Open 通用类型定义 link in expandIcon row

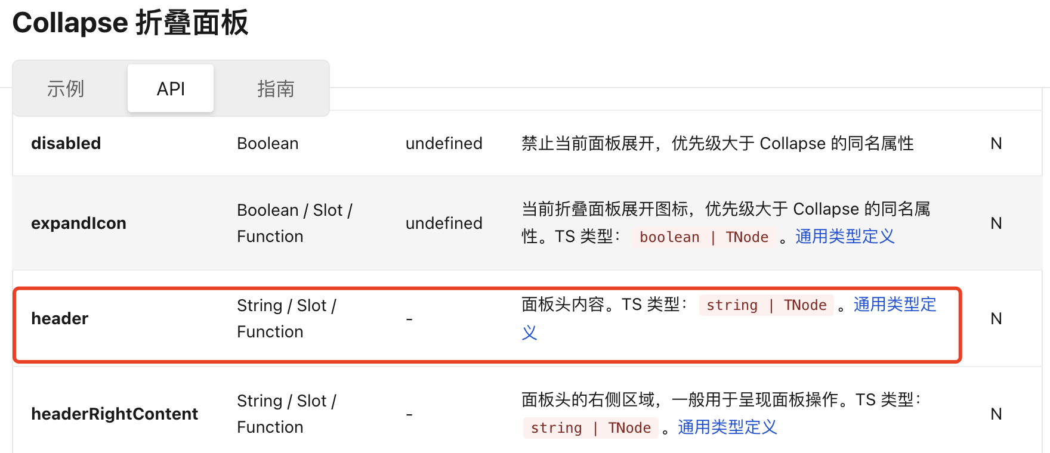coord(844,237)
